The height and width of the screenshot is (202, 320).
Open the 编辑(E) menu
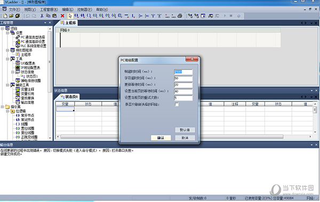pyautogui.click(x=68, y=10)
